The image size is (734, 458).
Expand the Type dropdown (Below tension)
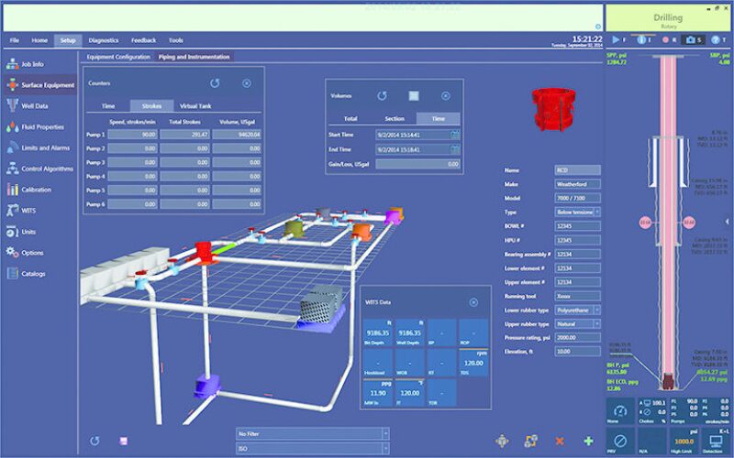tap(597, 212)
